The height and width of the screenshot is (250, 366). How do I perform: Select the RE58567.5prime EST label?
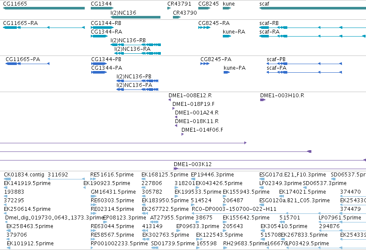pyautogui.click(x=113, y=235)
